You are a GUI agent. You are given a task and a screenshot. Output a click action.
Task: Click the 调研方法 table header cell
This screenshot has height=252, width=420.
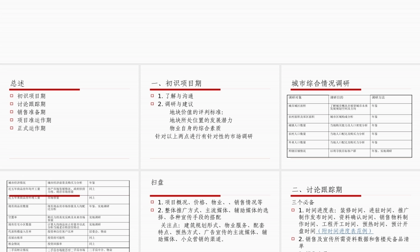tap(391, 99)
